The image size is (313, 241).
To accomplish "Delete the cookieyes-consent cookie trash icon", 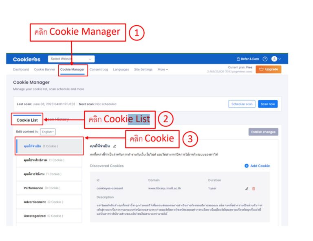I will click(253, 188).
